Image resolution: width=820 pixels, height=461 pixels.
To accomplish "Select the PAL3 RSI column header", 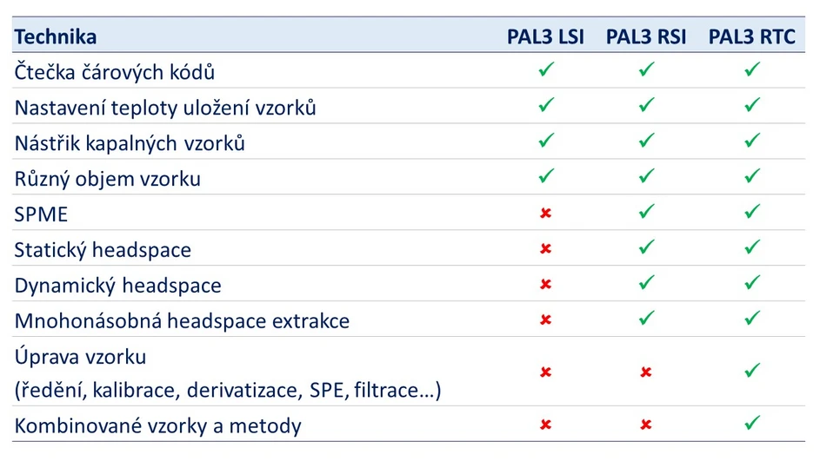I will click(x=646, y=36).
